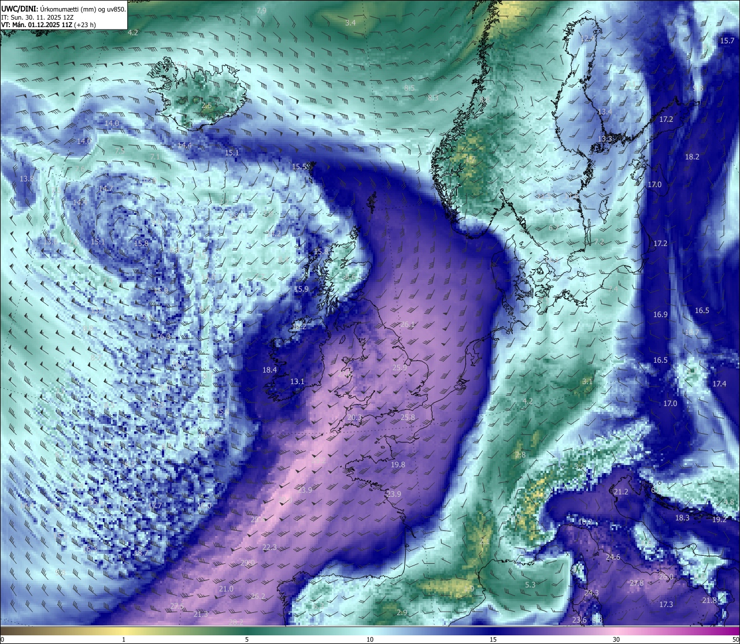Click the 20.3 value over Cornwall
Image resolution: width=740 pixels, height=644 pixels.
point(354,418)
